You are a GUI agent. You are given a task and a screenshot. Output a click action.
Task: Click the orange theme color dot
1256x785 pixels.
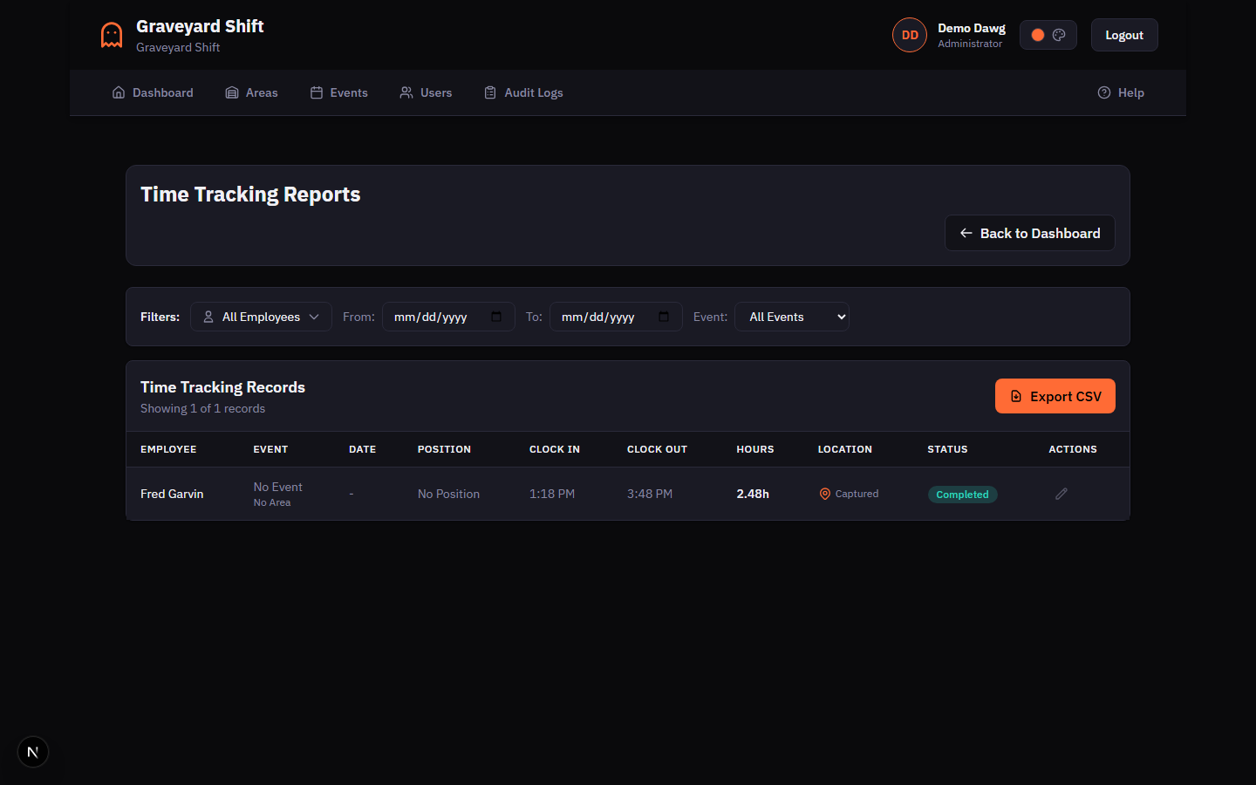pos(1037,34)
